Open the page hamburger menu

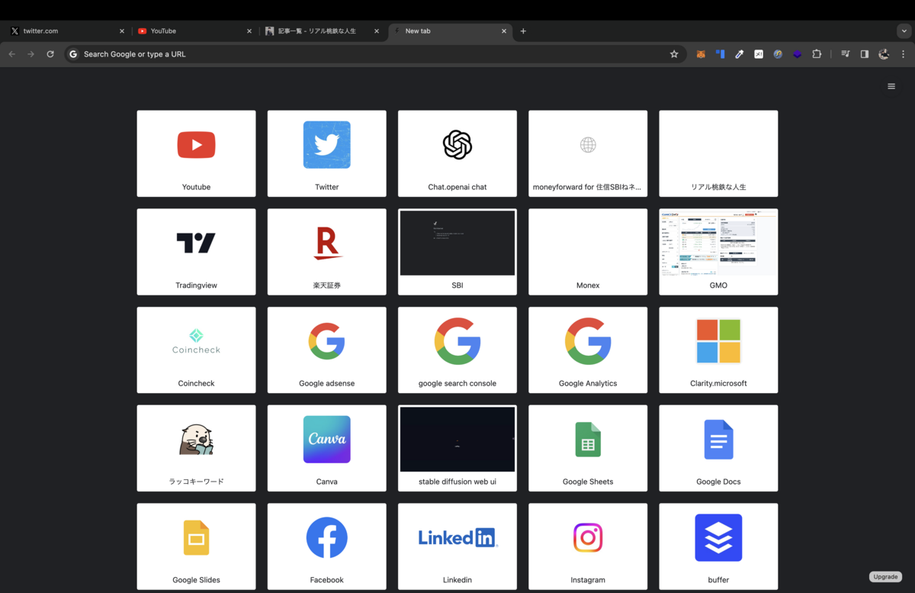coord(891,86)
